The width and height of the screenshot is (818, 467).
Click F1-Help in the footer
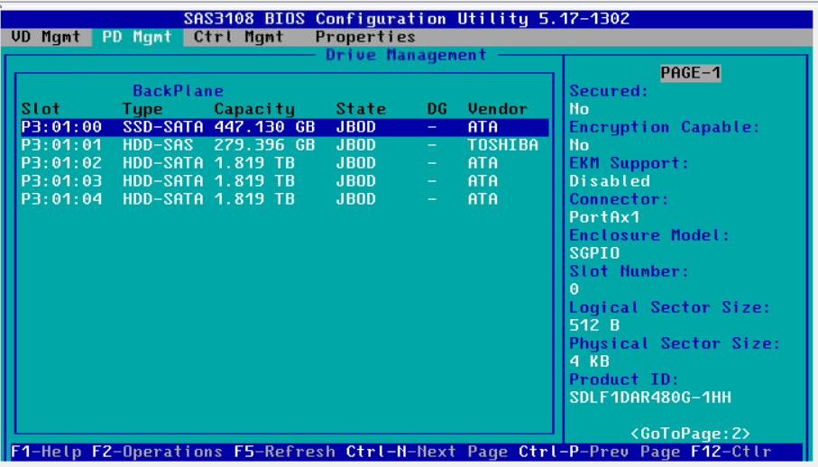(46, 452)
